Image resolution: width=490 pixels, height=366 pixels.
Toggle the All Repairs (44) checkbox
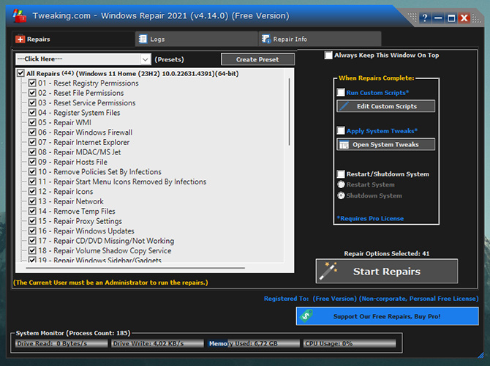click(20, 73)
